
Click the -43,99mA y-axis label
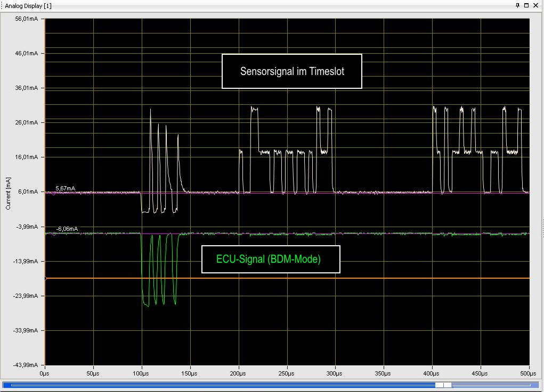26,365
